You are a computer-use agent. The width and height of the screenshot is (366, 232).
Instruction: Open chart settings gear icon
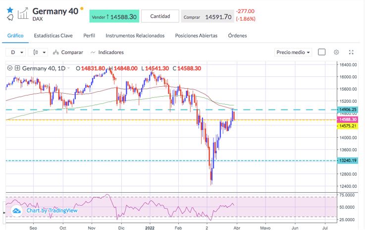click(x=336, y=52)
